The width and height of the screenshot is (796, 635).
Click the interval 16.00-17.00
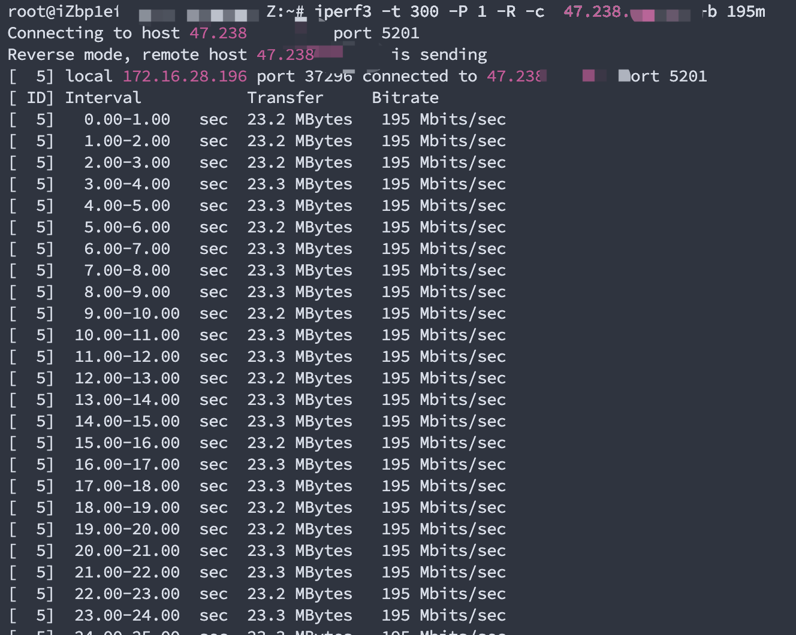127,464
